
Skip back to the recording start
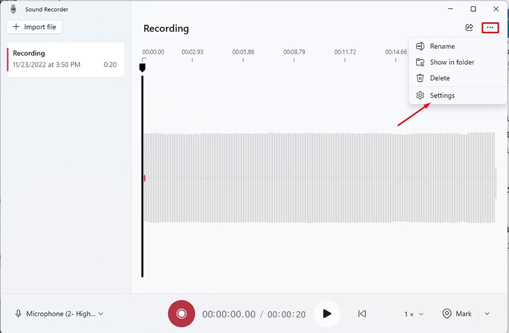pyautogui.click(x=362, y=314)
